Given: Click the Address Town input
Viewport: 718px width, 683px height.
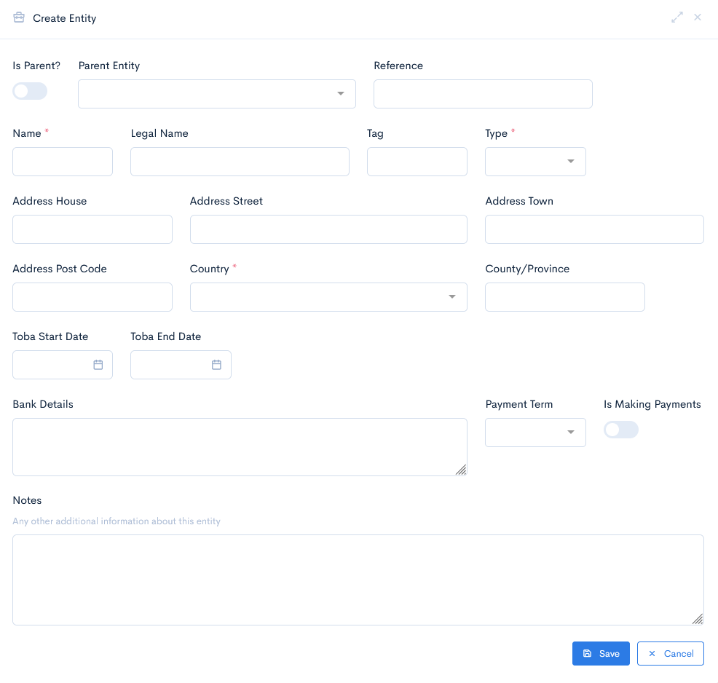Looking at the screenshot, I should pos(594,229).
